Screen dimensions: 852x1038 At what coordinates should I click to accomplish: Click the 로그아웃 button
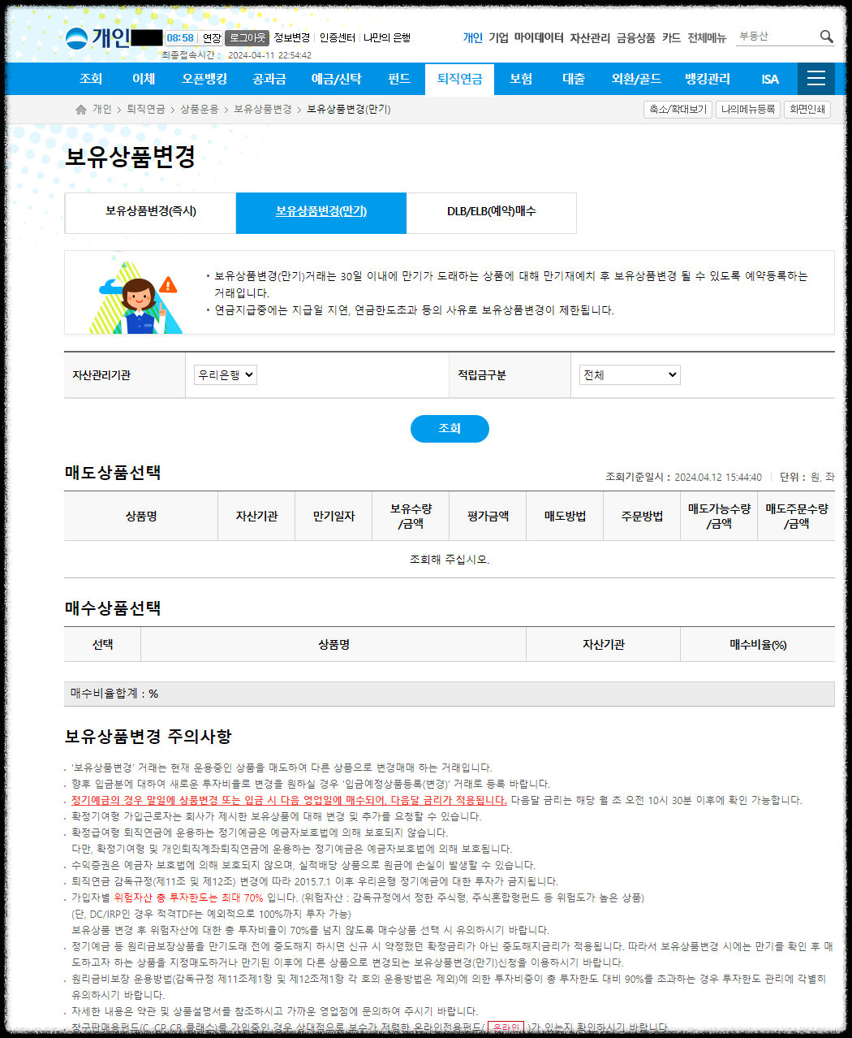click(247, 38)
